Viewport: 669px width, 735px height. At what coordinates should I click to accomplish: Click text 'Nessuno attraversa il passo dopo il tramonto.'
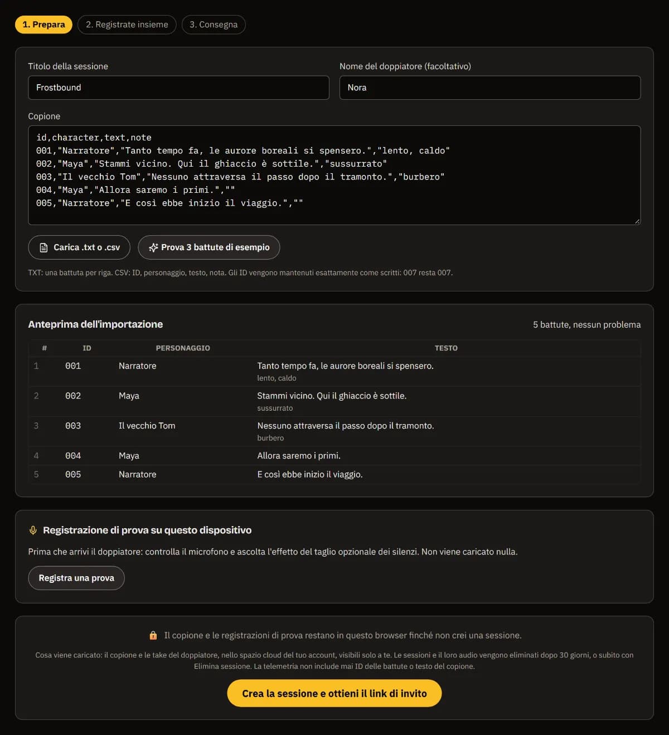(345, 426)
